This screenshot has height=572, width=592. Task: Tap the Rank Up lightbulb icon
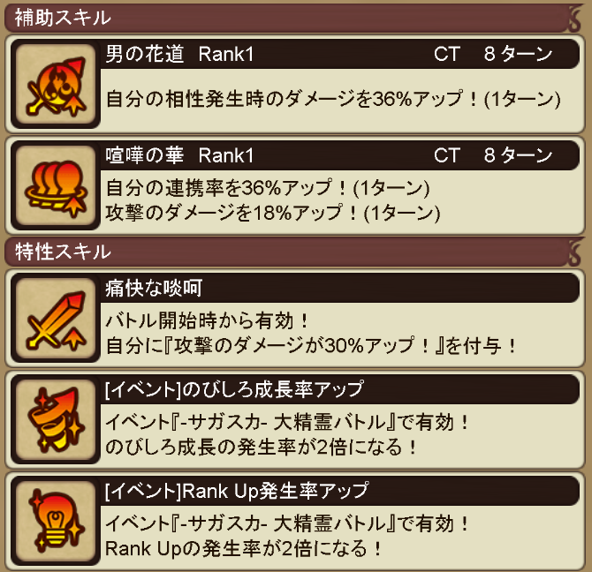coord(56,521)
